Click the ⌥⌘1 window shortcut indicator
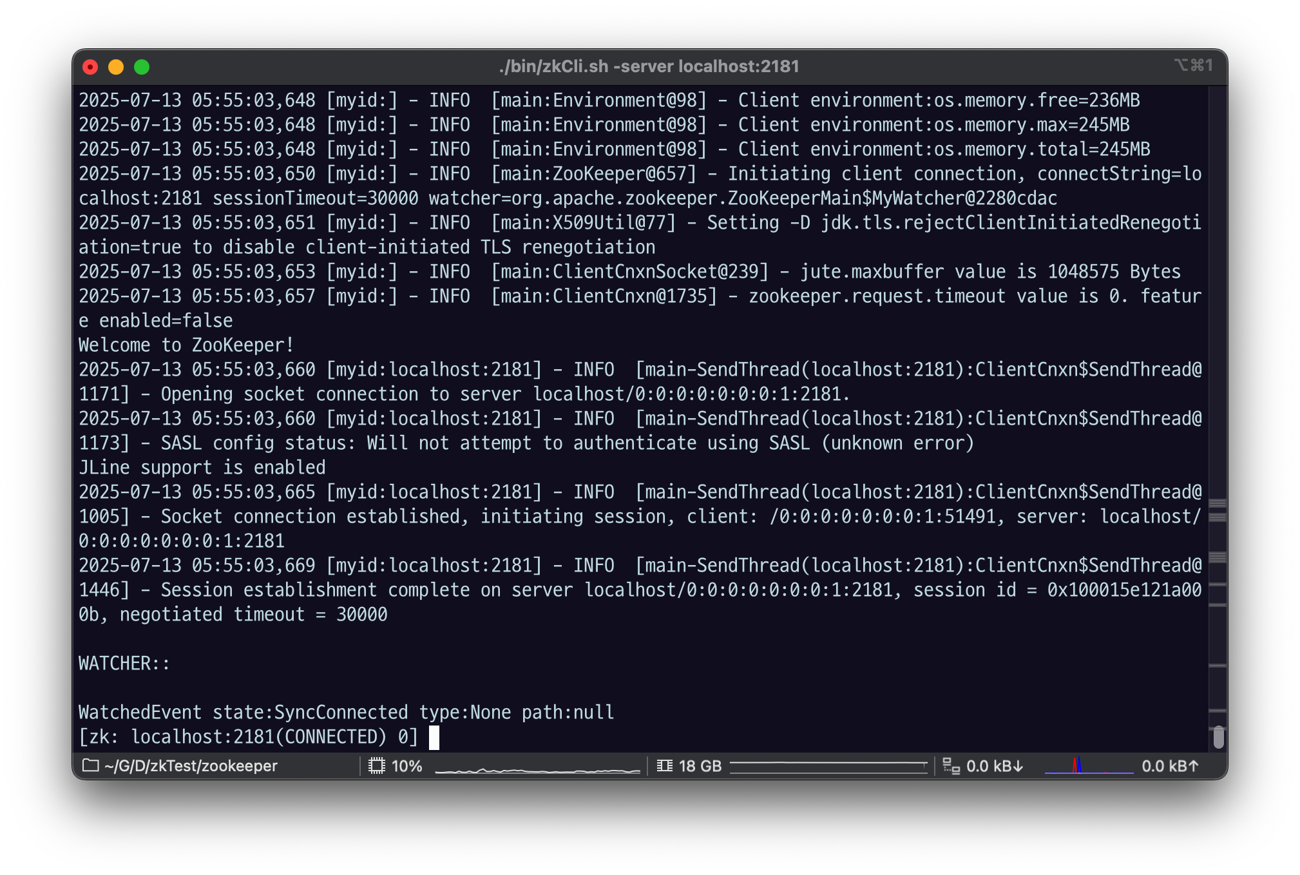This screenshot has width=1300, height=875. [x=1193, y=66]
